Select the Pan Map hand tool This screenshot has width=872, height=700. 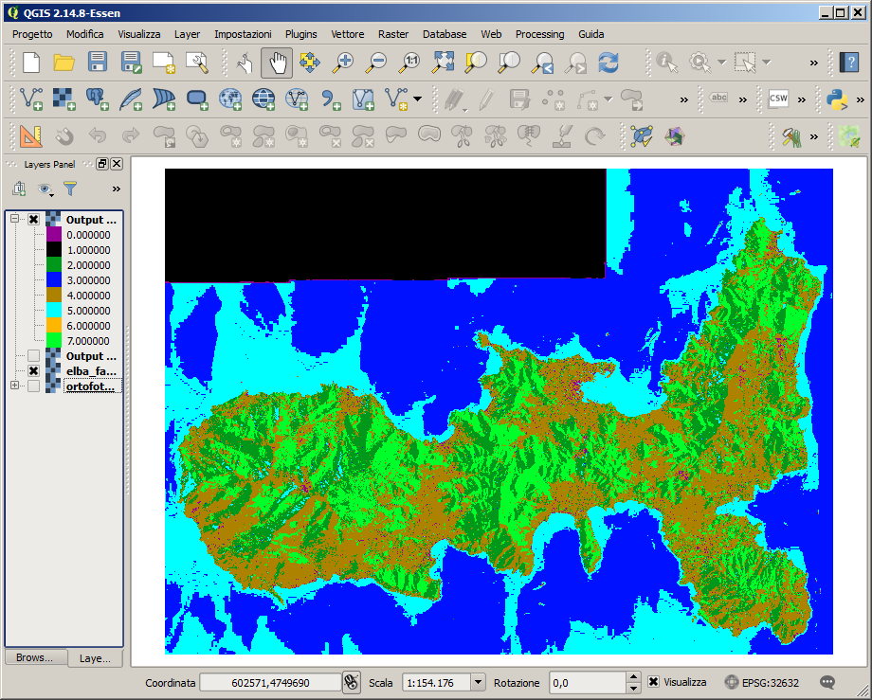coord(277,63)
